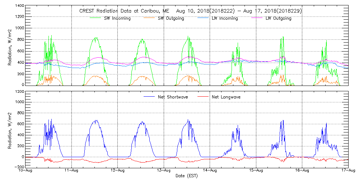Image resolution: width=359 pixels, height=179 pixels.
Task: Click the 'Date (EST)' axis title
Action: 187,176
